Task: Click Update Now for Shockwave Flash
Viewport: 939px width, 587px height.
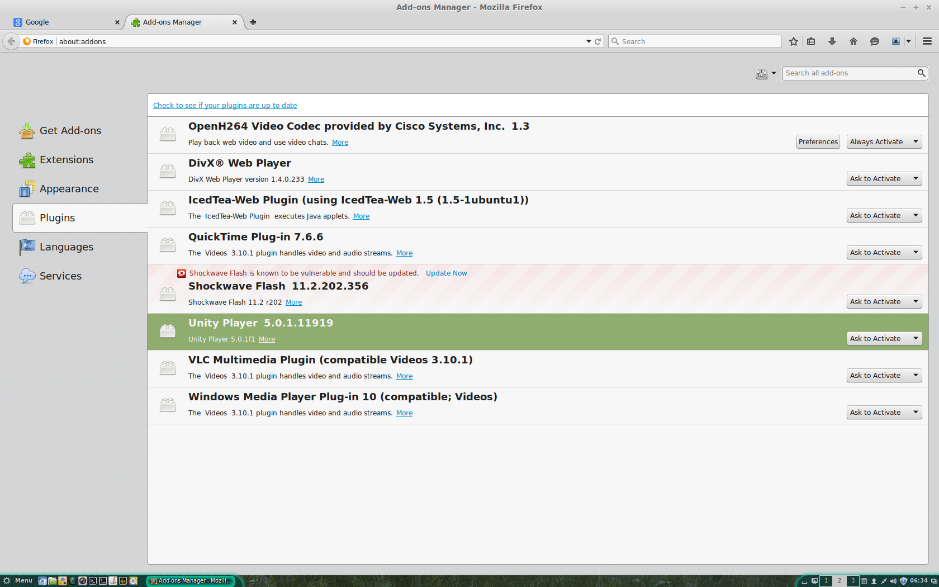Action: tap(446, 273)
